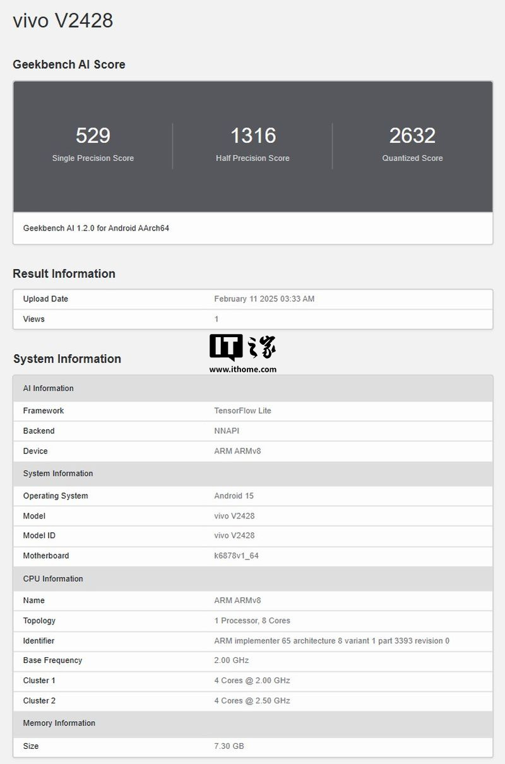Select the 1316 Half Precision Score

[252, 136]
